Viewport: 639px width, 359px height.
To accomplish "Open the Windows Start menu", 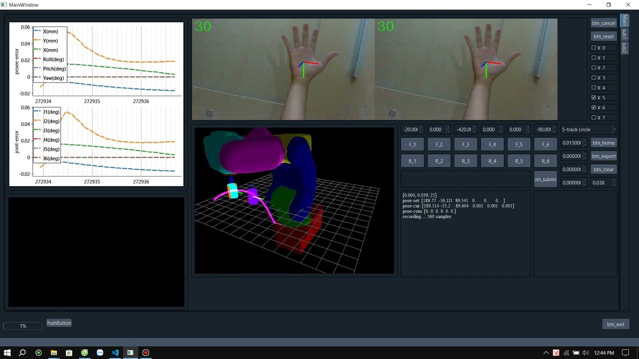I will (7, 353).
